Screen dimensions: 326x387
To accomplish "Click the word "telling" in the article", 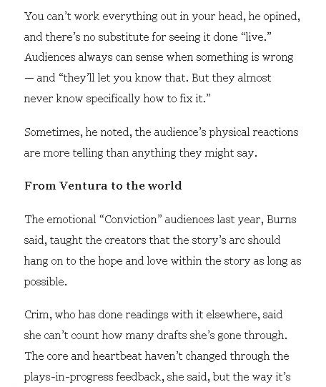I will point(88,153).
